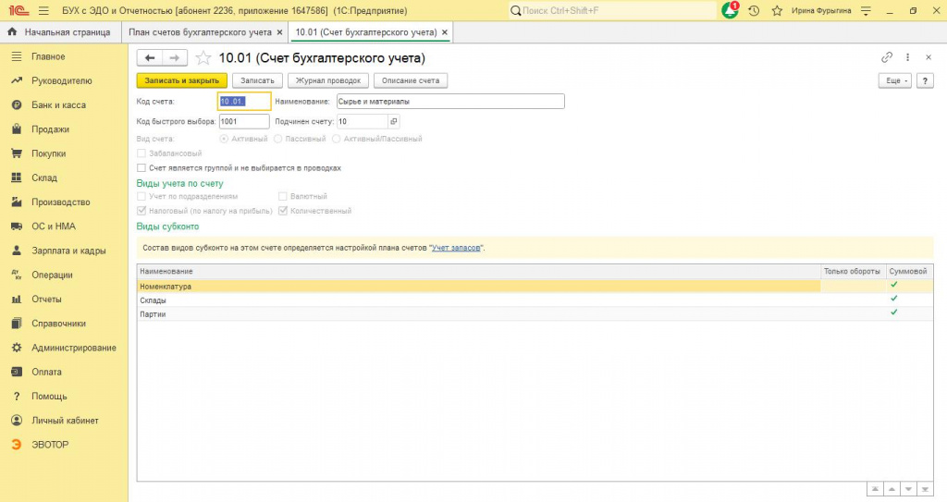Open parent account 10 via open-form icon
Viewport: 947px width, 502px height.
click(x=393, y=121)
